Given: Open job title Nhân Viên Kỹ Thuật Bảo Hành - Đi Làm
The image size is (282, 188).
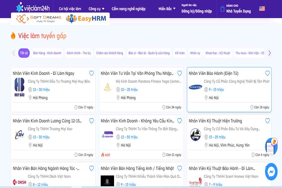Looking at the screenshot, I should pos(222,168).
